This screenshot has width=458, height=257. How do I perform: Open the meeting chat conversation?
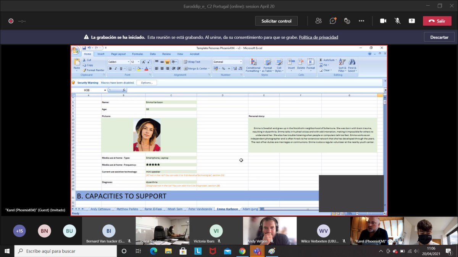coord(333,21)
